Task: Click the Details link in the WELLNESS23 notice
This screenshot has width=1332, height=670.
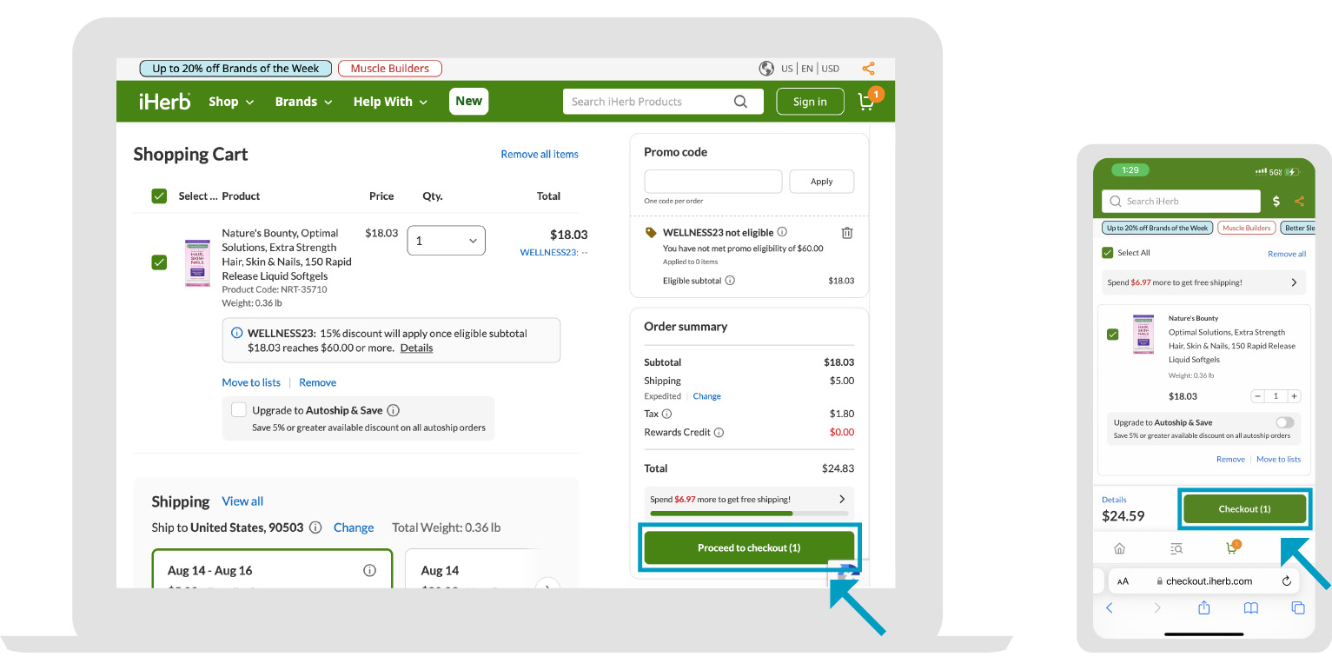Action: point(416,348)
